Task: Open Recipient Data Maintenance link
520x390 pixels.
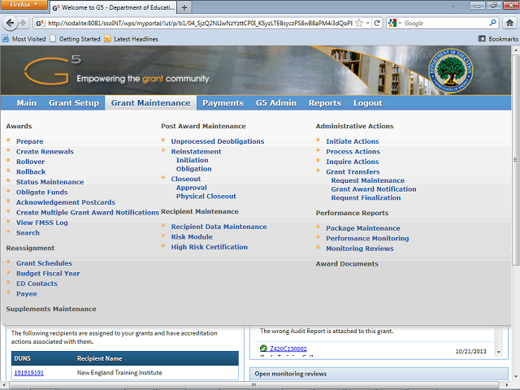Action: (219, 227)
